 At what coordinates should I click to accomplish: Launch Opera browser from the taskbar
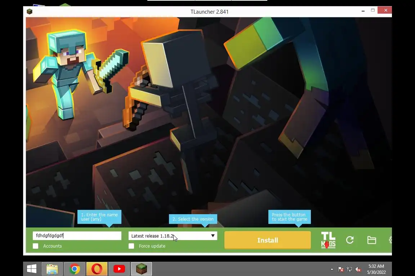coord(97,269)
